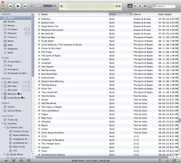Sort by the Name column header
Viewport: 181px width, 163px height.
(x=75, y=14)
